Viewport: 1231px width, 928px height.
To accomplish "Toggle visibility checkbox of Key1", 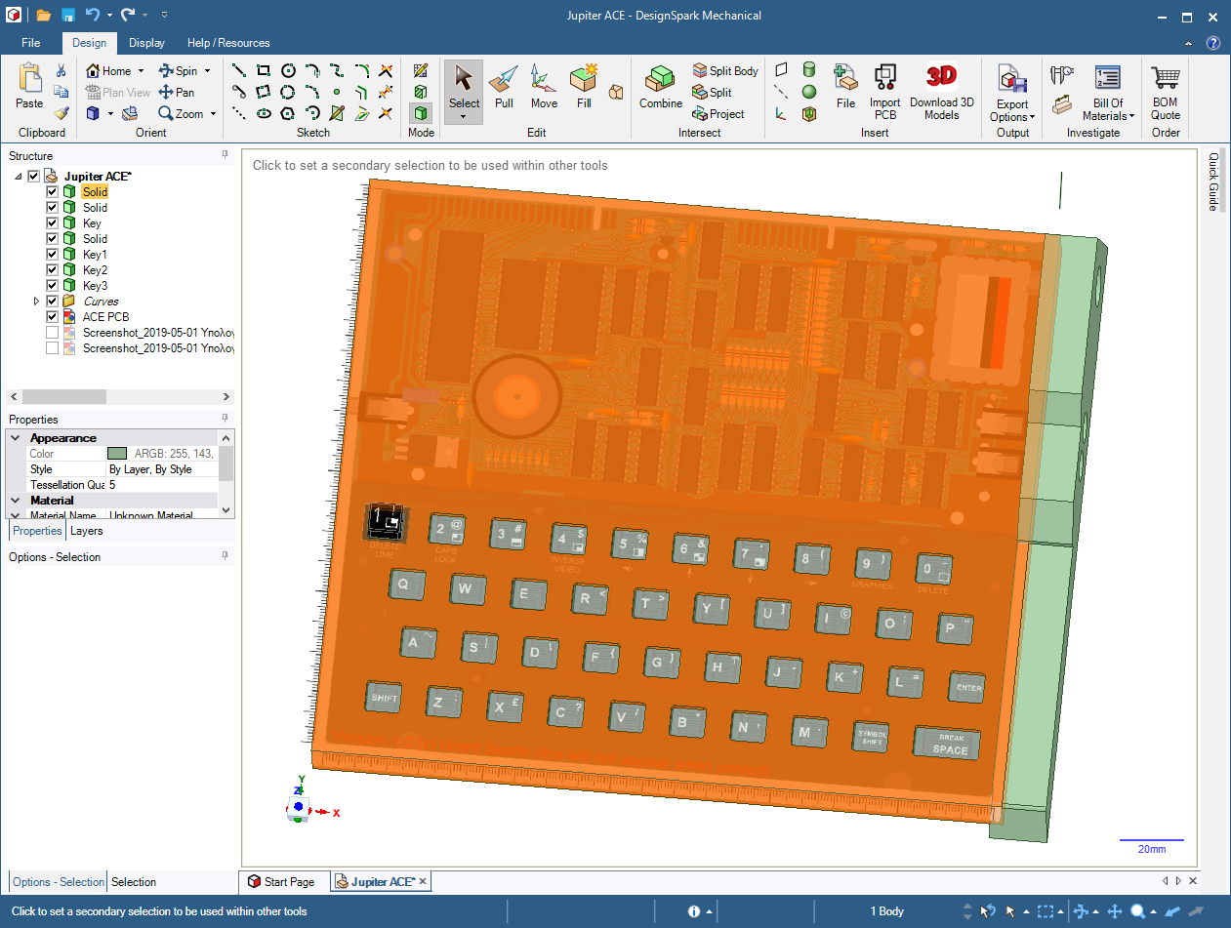I will click(53, 254).
